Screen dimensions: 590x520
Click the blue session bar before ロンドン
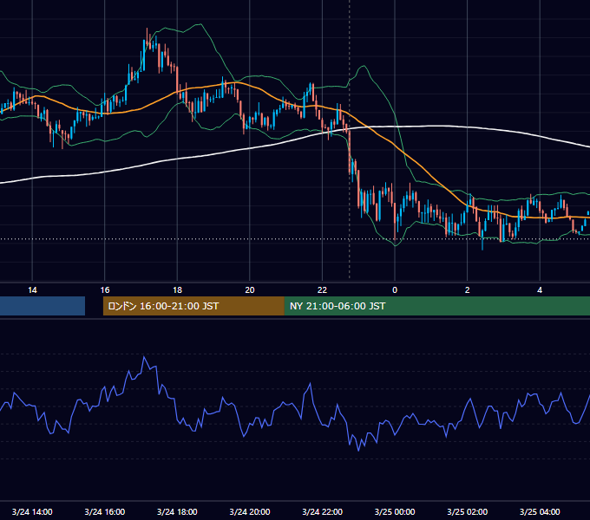click(x=43, y=306)
